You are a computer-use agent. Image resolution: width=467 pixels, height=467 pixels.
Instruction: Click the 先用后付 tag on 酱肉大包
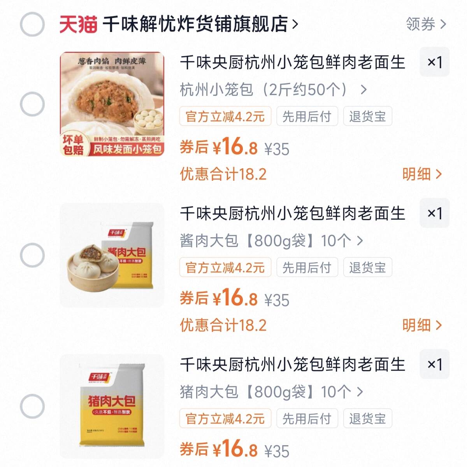(307, 267)
